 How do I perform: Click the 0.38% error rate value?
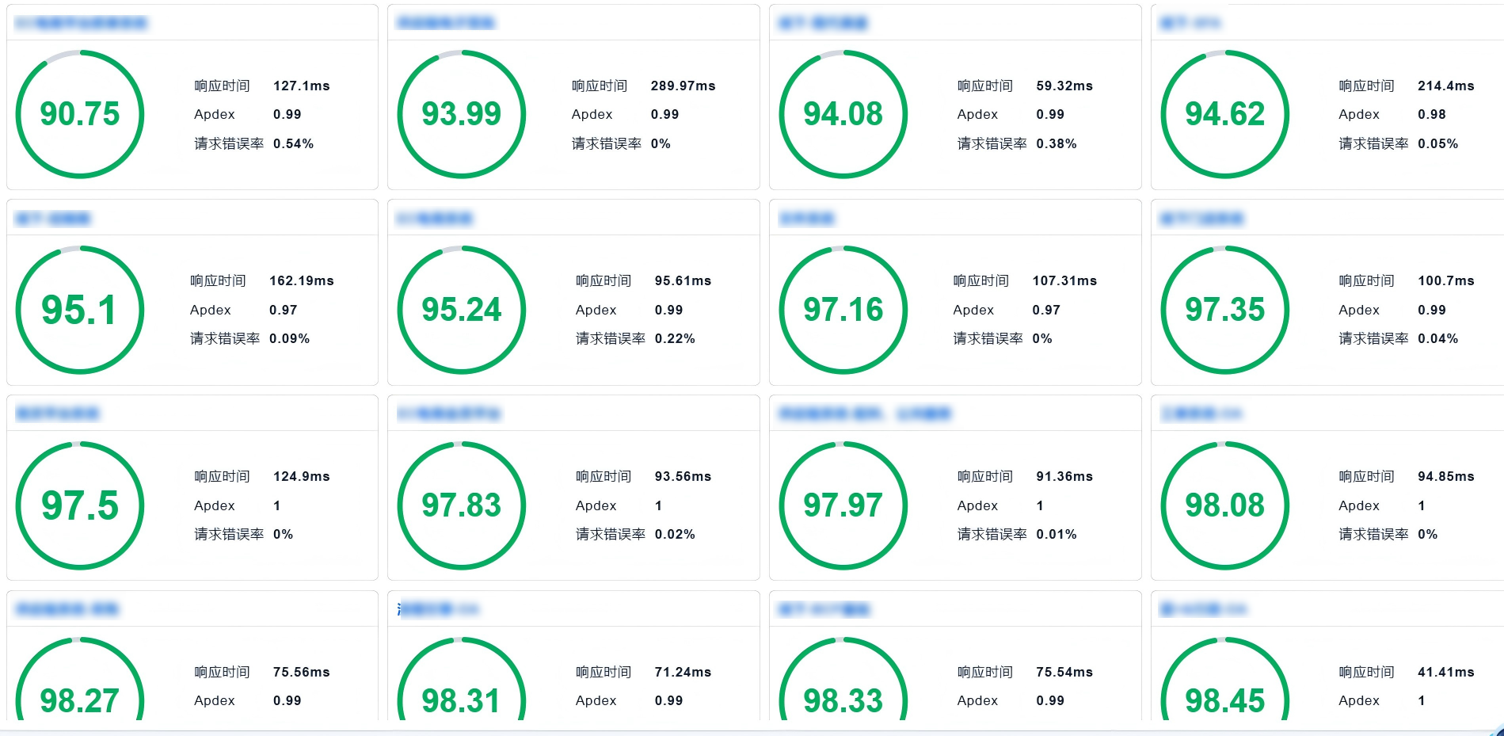click(x=1057, y=144)
